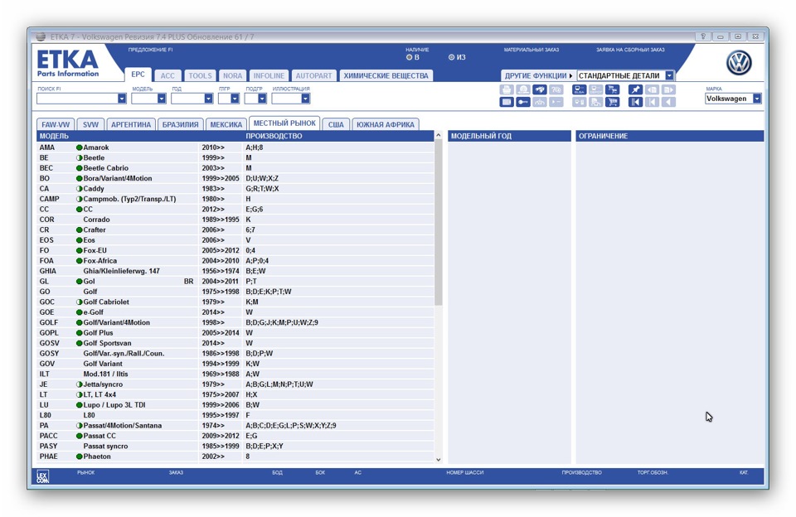Switch to the США market tab
The height and width of the screenshot is (517, 796).
pyautogui.click(x=336, y=124)
